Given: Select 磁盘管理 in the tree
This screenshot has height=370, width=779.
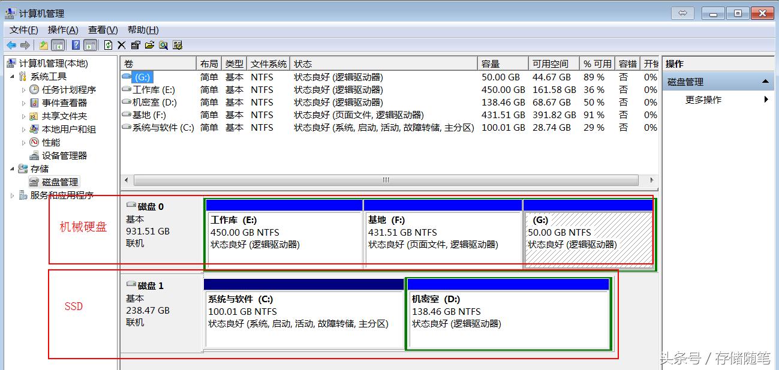Looking at the screenshot, I should coord(60,182).
